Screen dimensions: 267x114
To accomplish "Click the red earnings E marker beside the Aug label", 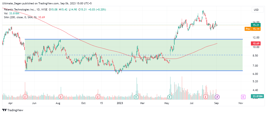I will click(x=61, y=97).
